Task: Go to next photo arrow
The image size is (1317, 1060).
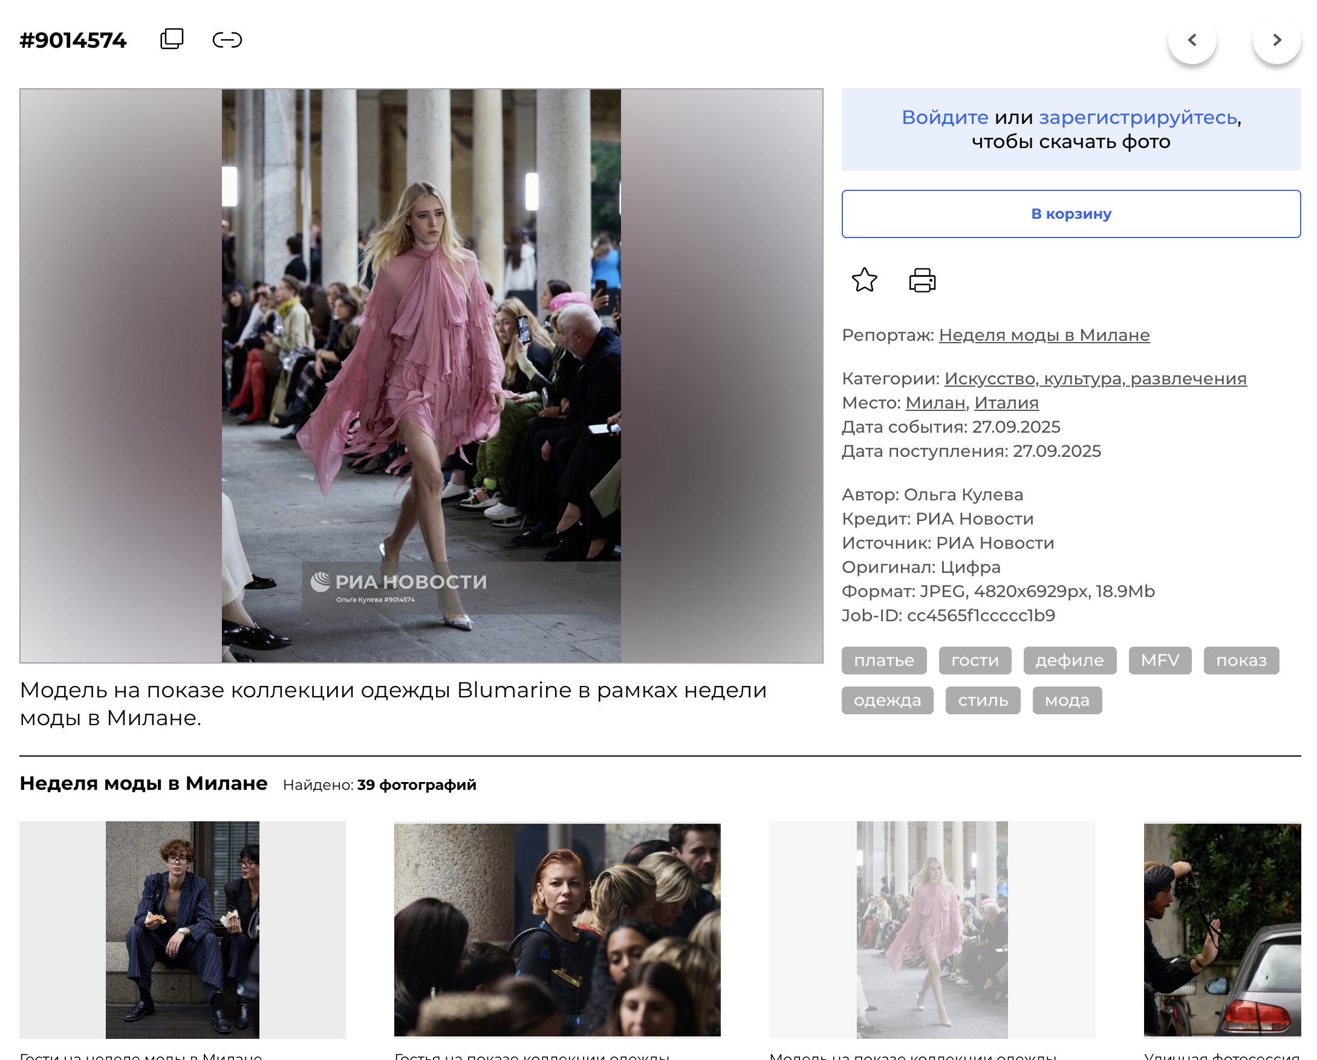Action: (1276, 40)
